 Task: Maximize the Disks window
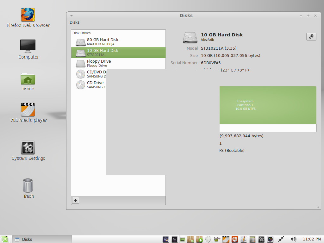coord(308,16)
